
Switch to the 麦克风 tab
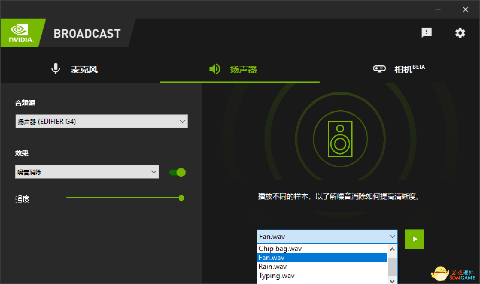[74, 69]
